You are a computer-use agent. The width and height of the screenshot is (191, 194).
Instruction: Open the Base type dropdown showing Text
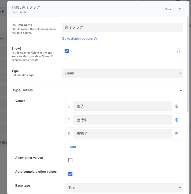[x=124, y=188]
